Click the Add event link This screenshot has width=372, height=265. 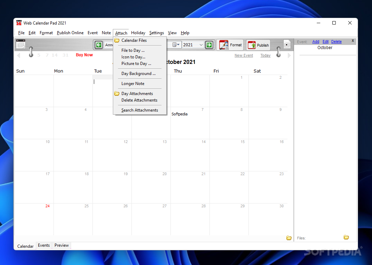coord(315,41)
